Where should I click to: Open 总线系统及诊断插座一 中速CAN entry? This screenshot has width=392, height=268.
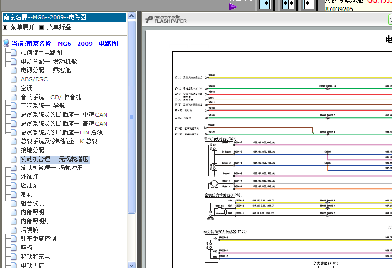pyautogui.click(x=64, y=115)
